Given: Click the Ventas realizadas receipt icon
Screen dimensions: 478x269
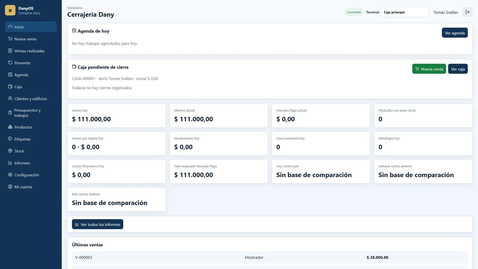Looking at the screenshot, I should pyautogui.click(x=10, y=51).
